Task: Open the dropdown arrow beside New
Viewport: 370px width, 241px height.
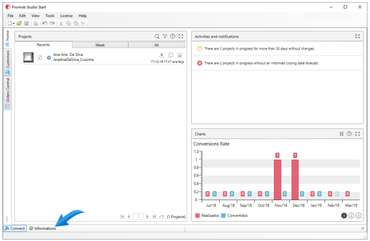Action: coord(14,23)
